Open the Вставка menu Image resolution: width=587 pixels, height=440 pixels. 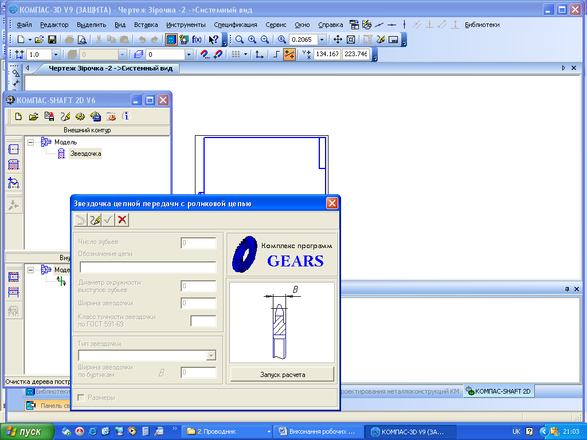pyautogui.click(x=146, y=25)
